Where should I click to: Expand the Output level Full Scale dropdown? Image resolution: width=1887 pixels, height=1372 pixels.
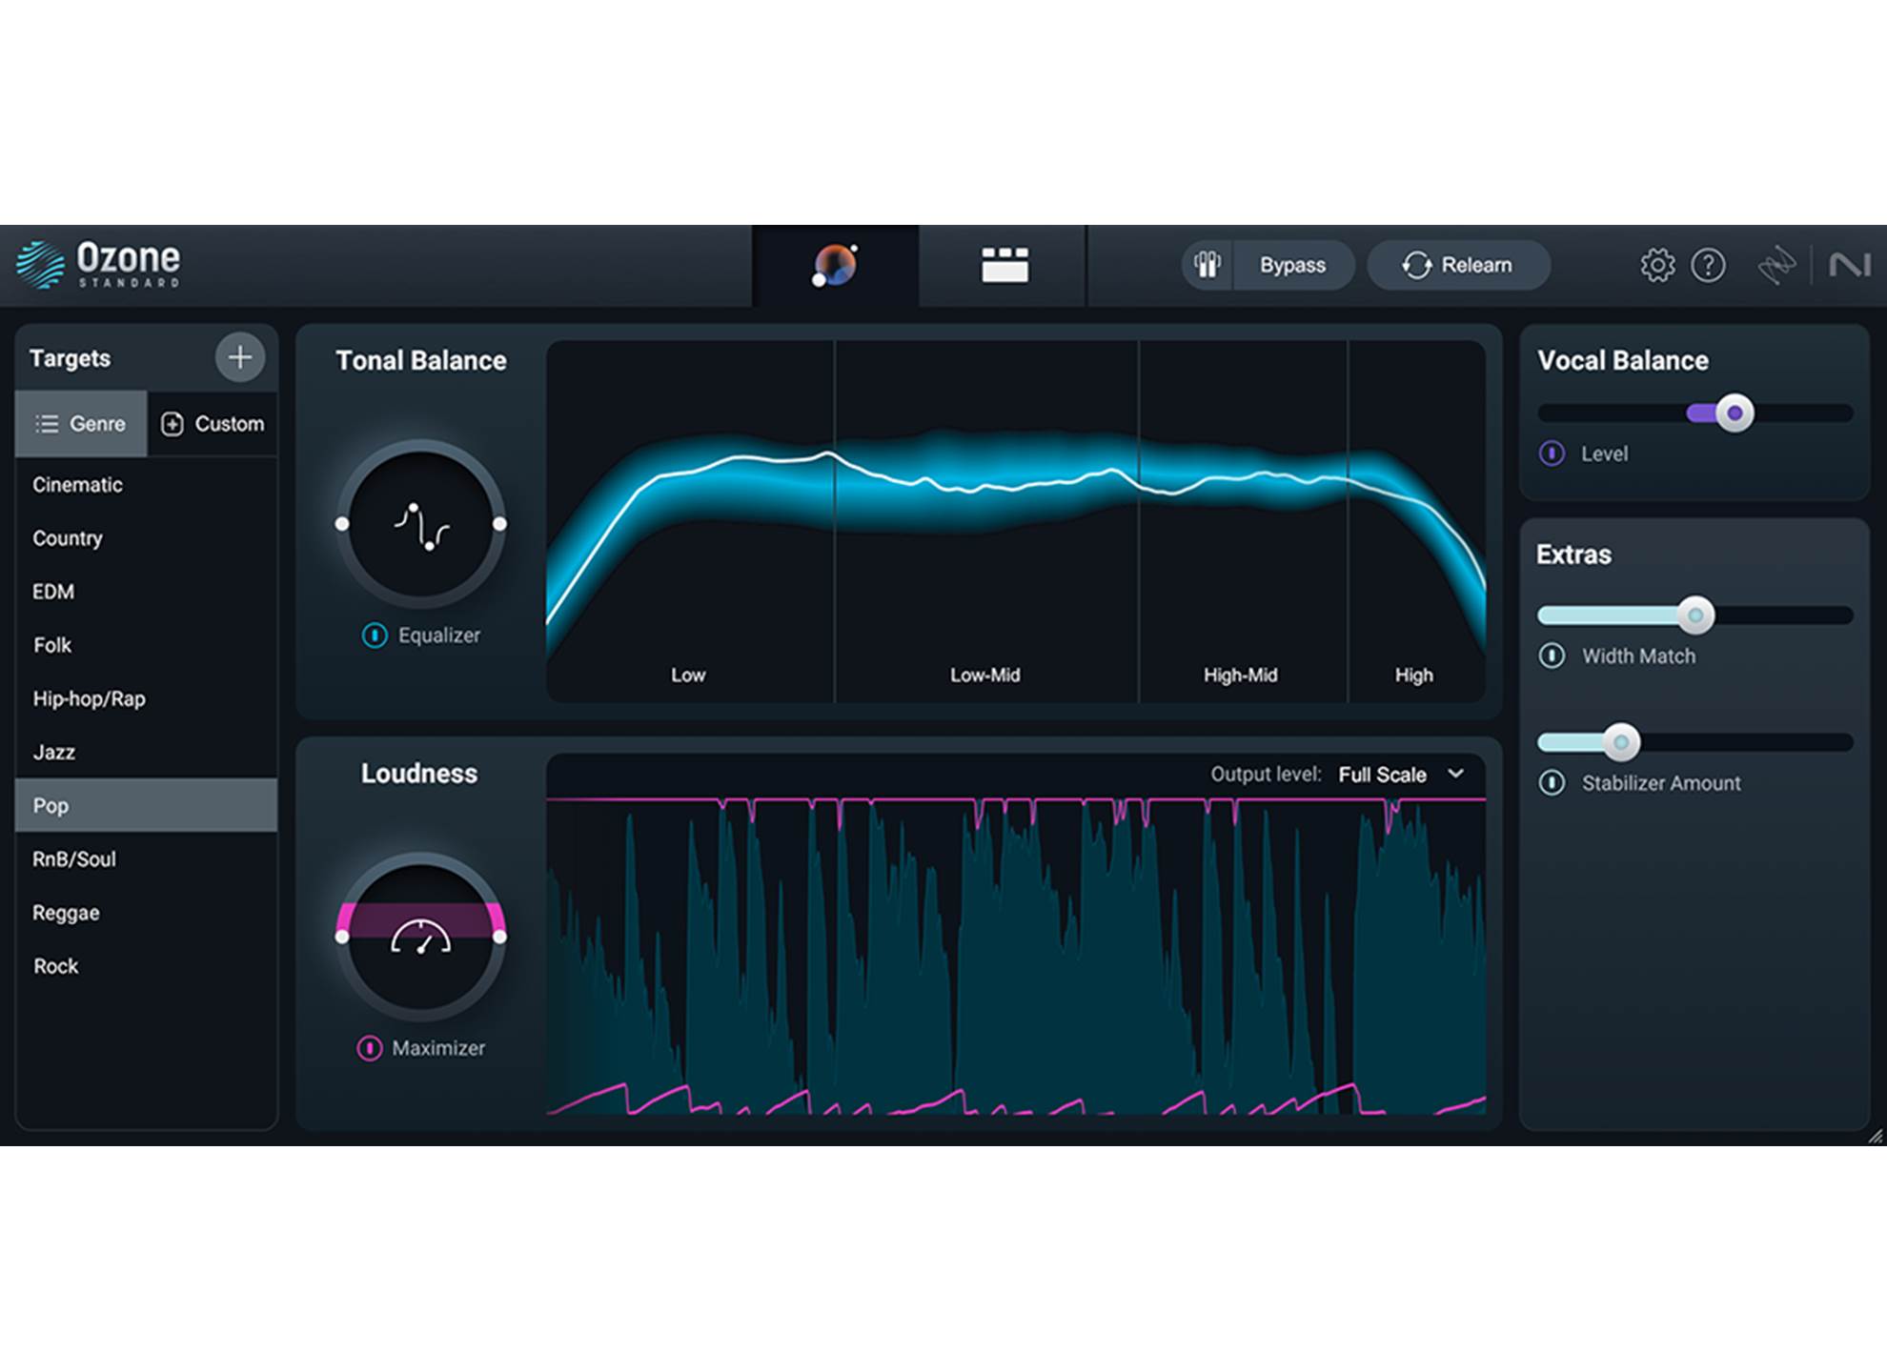coord(1400,775)
